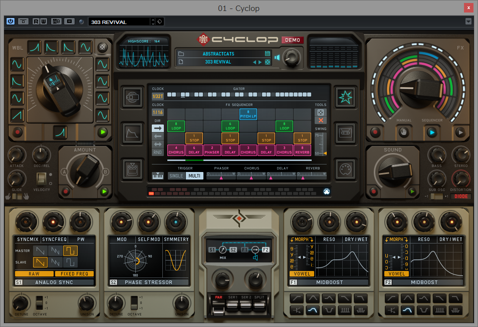
Task: Open the ANALOG SYNC oscillator type selector
Action: pos(54,282)
